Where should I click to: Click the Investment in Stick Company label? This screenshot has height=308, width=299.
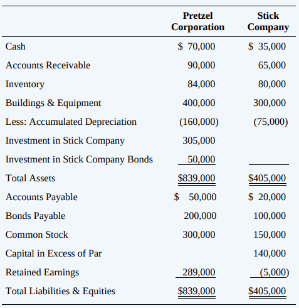65,141
